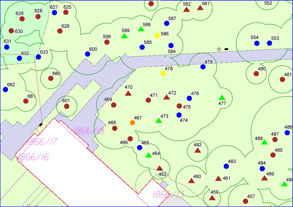
Task: Click the parcel label 1866/18
Action: pos(89,131)
